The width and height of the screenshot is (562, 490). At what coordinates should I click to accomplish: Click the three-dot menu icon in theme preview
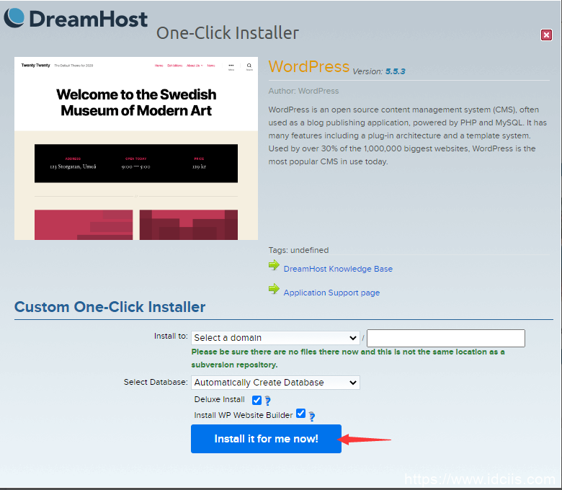[x=231, y=66]
